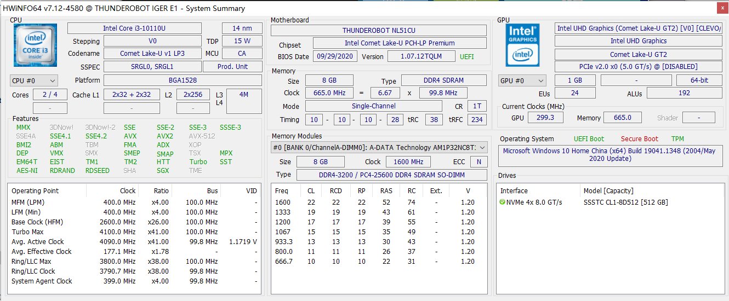729x301 pixels.
Task: Click the BIOS Date 09/29/2020 field
Action: click(x=335, y=56)
